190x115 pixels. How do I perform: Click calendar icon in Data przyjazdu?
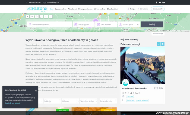tap(76, 25)
